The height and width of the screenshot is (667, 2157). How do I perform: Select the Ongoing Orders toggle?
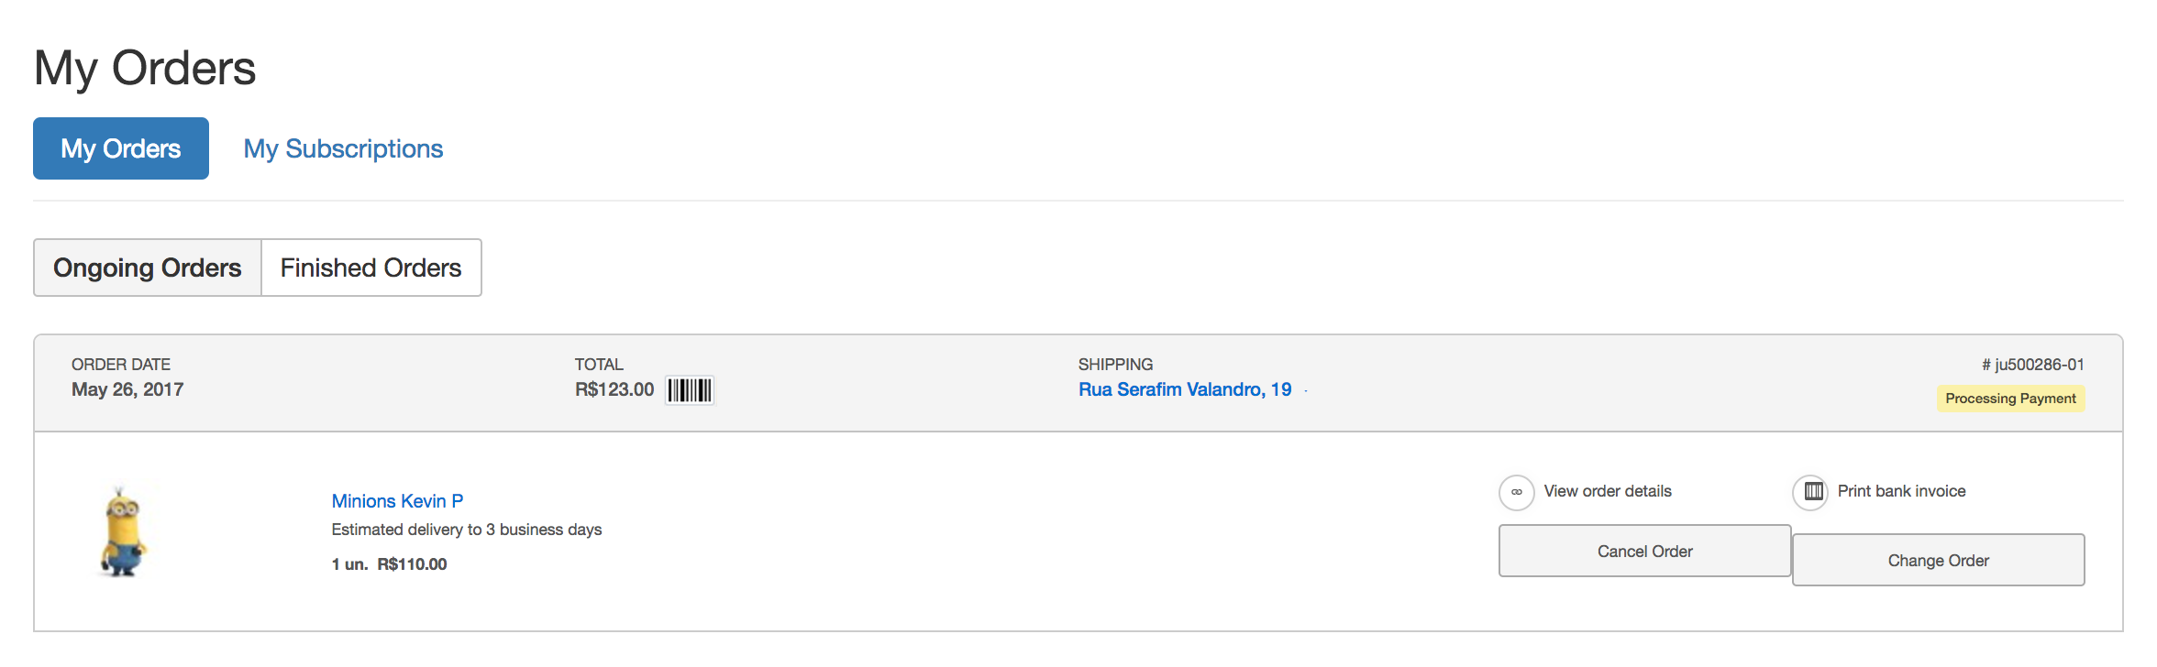[148, 268]
